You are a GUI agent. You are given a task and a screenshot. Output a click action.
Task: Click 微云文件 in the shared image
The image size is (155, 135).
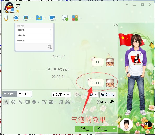[34, 41]
